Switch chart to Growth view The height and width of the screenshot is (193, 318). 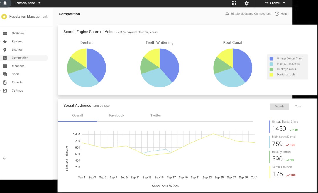point(279,106)
